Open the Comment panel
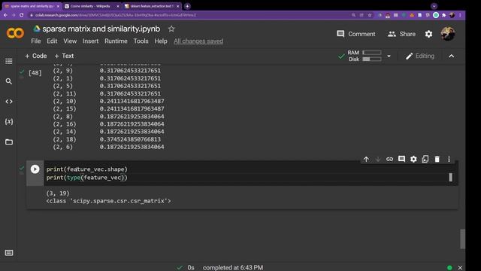Image resolution: width=481 pixels, height=271 pixels. tap(355, 34)
